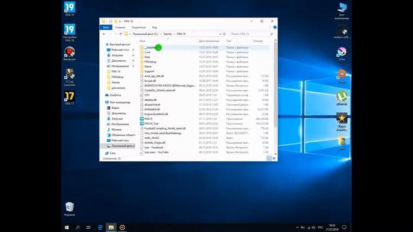Refresh the FIFA 19 folder view
The image size is (413, 232).
(x=225, y=34)
